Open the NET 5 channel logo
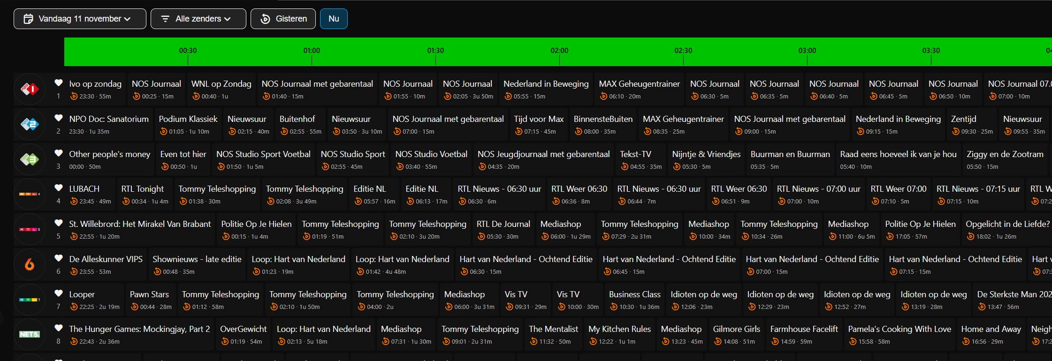The image size is (1052, 361). point(30,334)
